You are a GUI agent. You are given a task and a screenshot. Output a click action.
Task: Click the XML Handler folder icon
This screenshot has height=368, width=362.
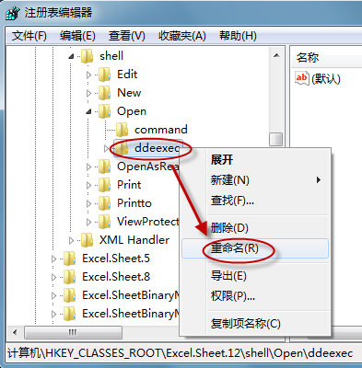point(88,240)
